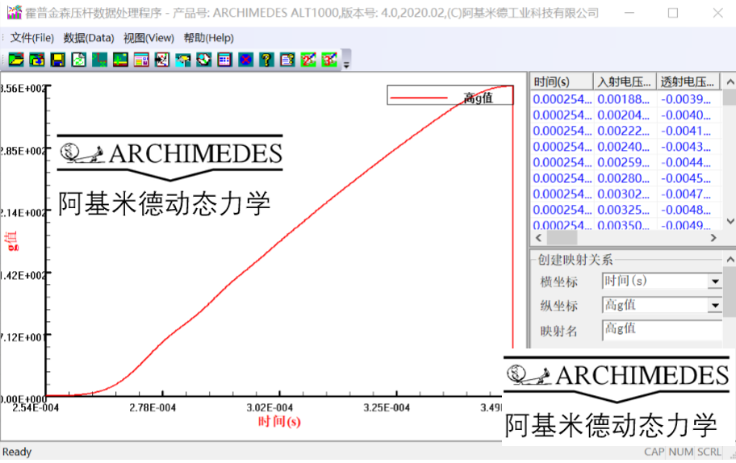This screenshot has height=463, width=736.
Task: Click the mapping panel vertical scrollbar thumb
Action: coord(730,292)
